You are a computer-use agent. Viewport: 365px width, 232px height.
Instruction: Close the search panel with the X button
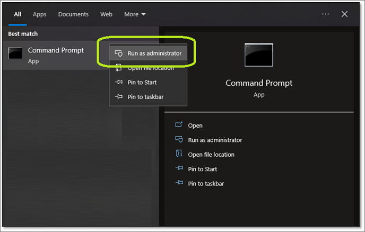coord(345,14)
